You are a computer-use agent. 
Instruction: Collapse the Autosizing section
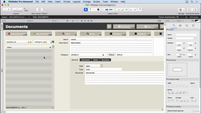coord(167,60)
